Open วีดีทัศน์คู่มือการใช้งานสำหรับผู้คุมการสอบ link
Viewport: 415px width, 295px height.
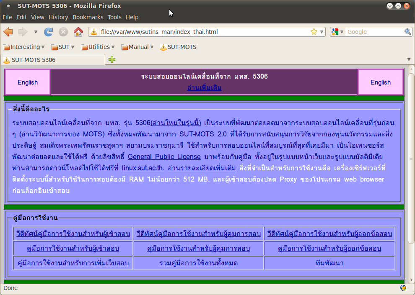point(199,234)
